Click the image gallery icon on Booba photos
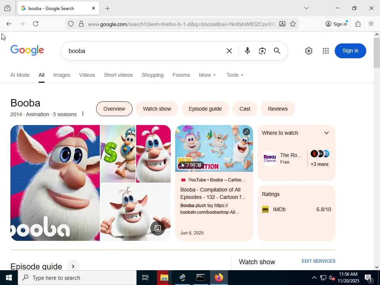The width and height of the screenshot is (380, 285). 157,228
